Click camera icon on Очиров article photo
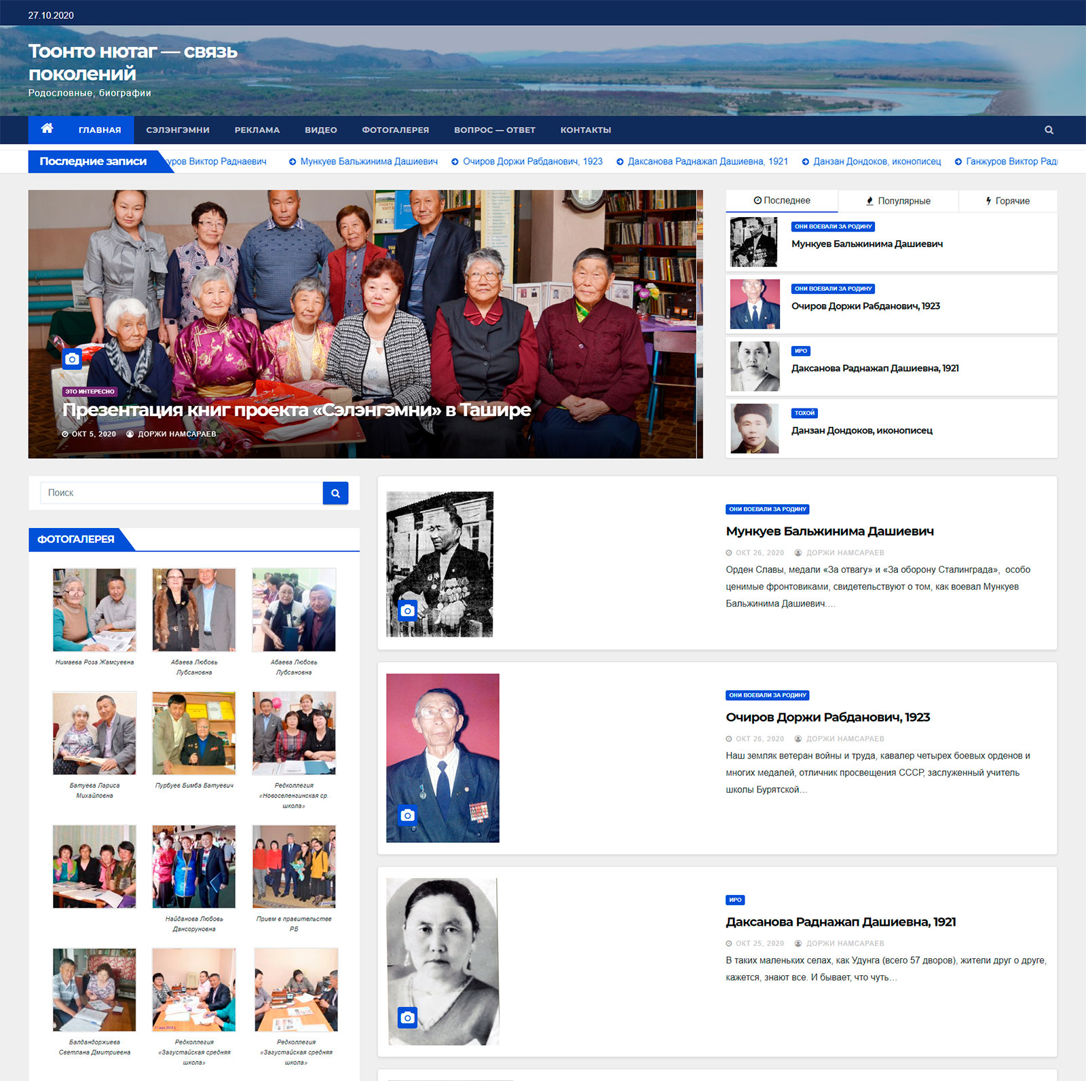The width and height of the screenshot is (1086, 1081). (407, 814)
